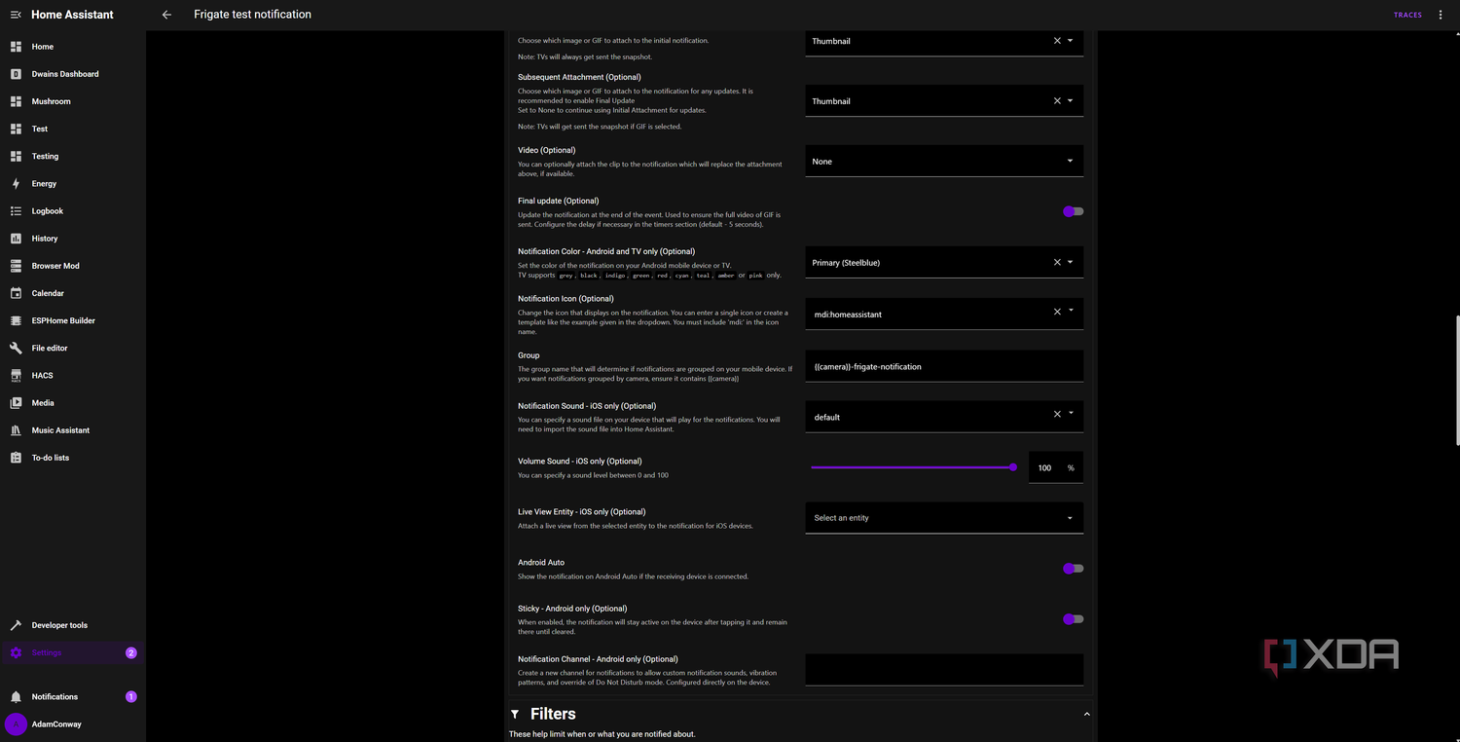The height and width of the screenshot is (742, 1460).
Task: Open the initial attachment Thumbnail dropdown arrow
Action: click(1071, 41)
